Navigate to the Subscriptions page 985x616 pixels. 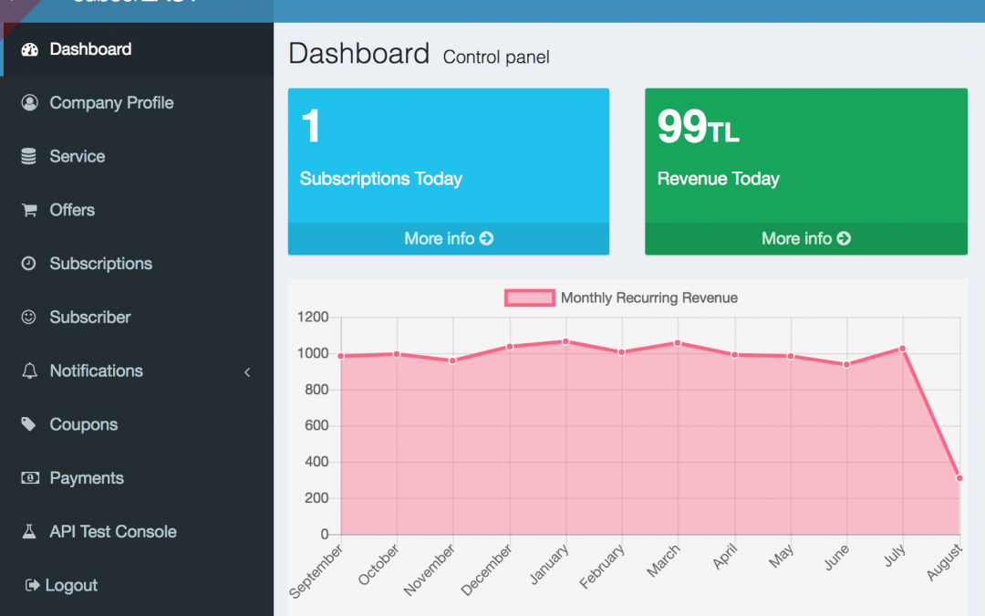[x=100, y=264]
